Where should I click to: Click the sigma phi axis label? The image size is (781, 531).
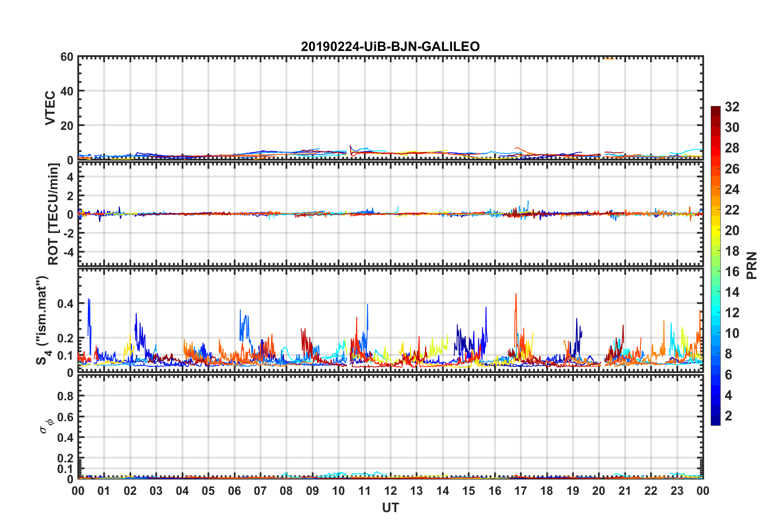pos(46,425)
